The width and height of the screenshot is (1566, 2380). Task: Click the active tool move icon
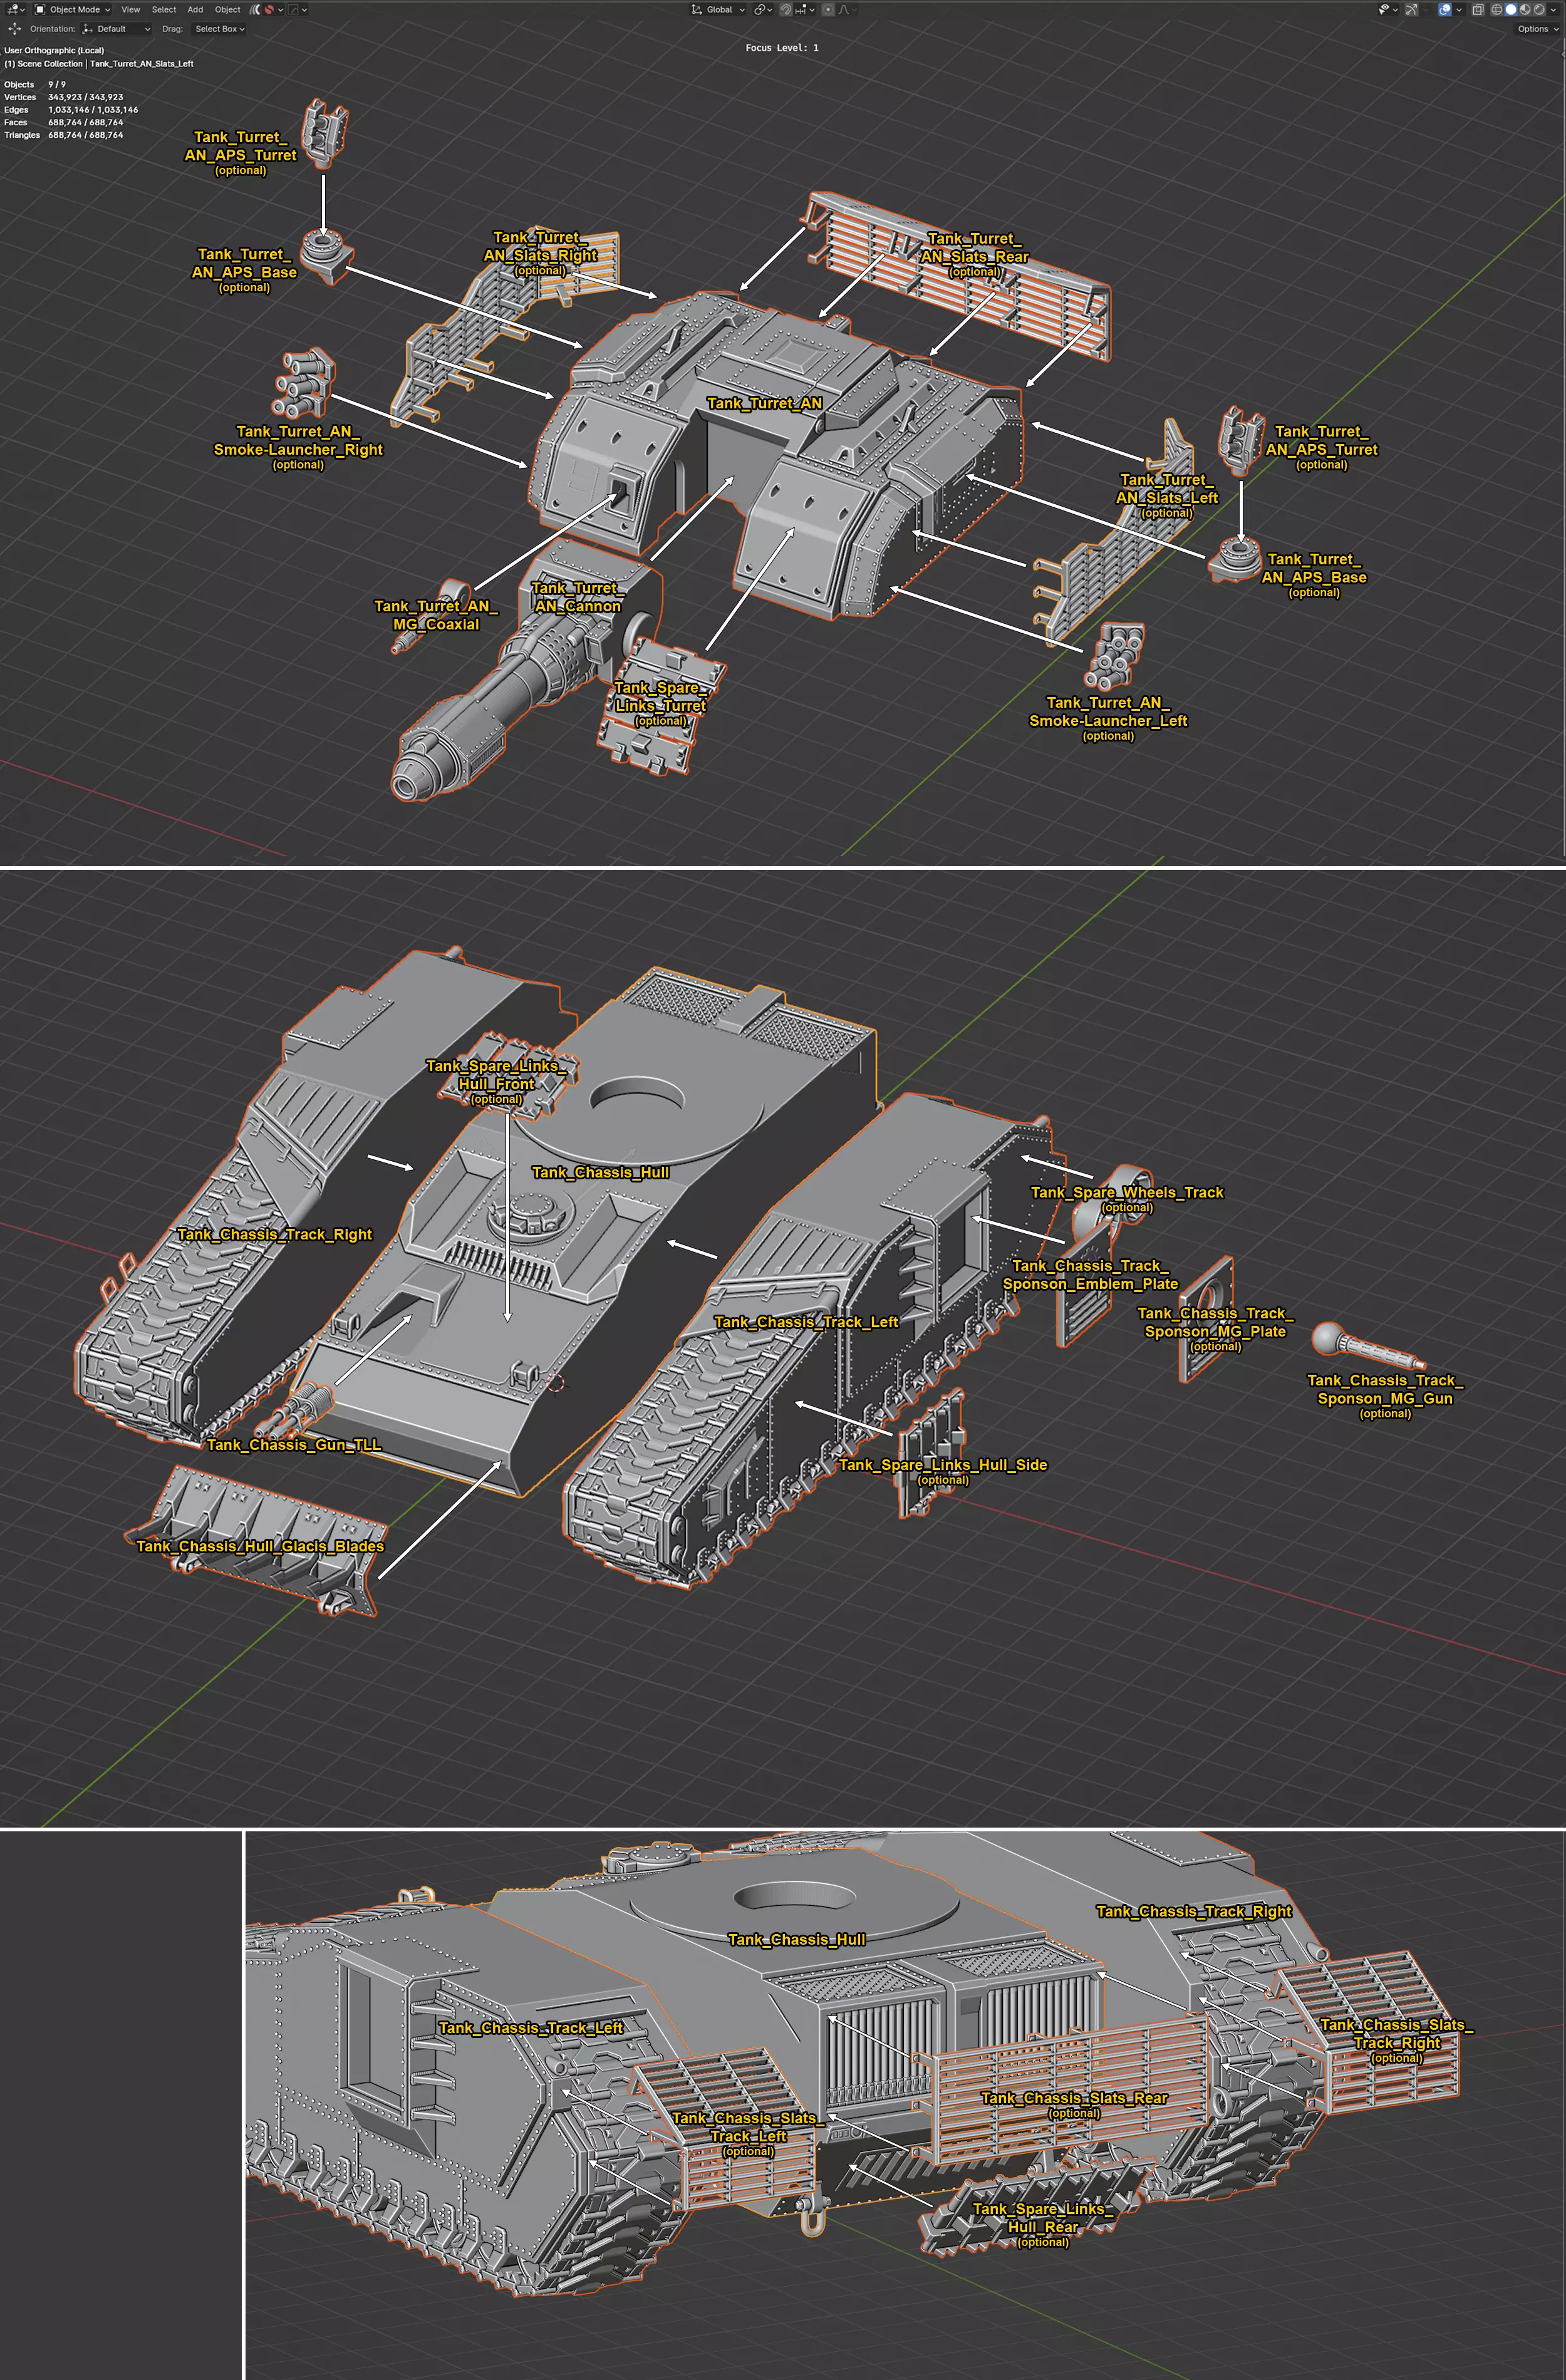[15, 29]
